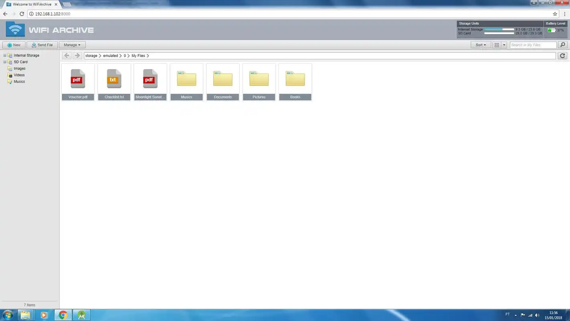Expand the SD Card tree node
The height and width of the screenshot is (321, 570).
pyautogui.click(x=5, y=62)
